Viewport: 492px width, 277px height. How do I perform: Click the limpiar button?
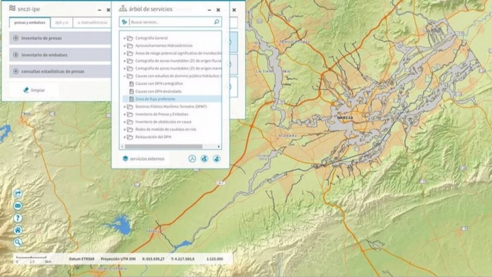(x=34, y=90)
